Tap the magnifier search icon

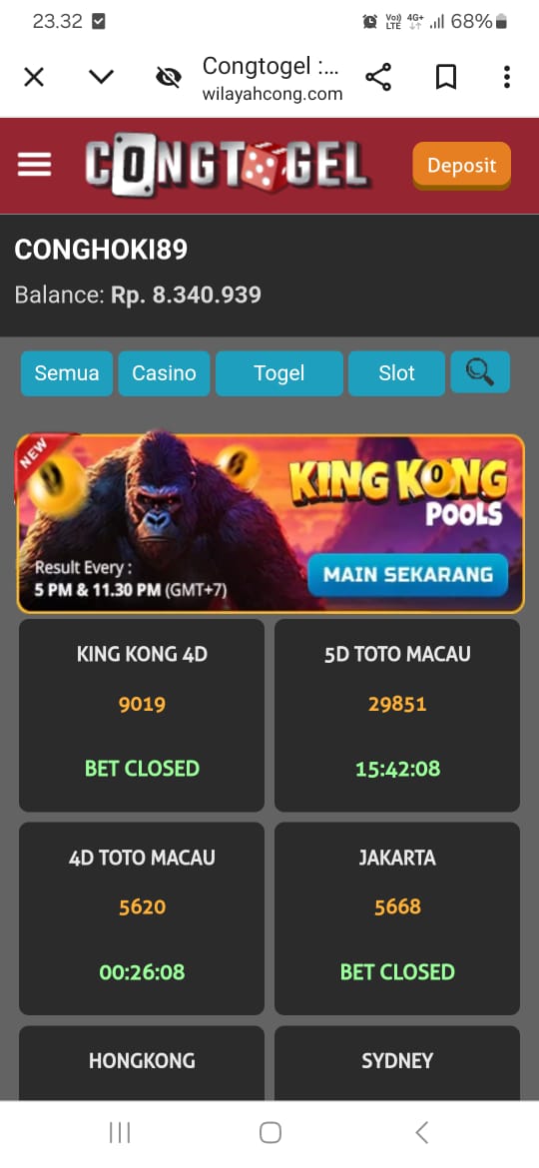pyautogui.click(x=480, y=371)
